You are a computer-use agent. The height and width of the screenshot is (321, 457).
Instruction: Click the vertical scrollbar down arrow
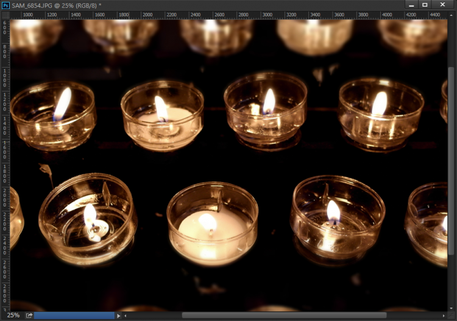[x=452, y=308]
